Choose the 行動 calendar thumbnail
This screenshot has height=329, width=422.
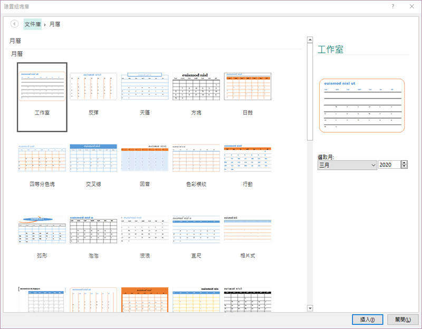click(247, 158)
